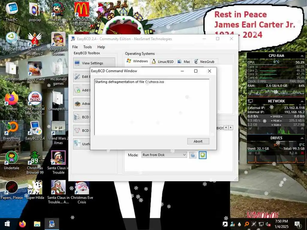
Task: Select the Chicken Invaders 2 shortcut
Action: [x=35, y=44]
